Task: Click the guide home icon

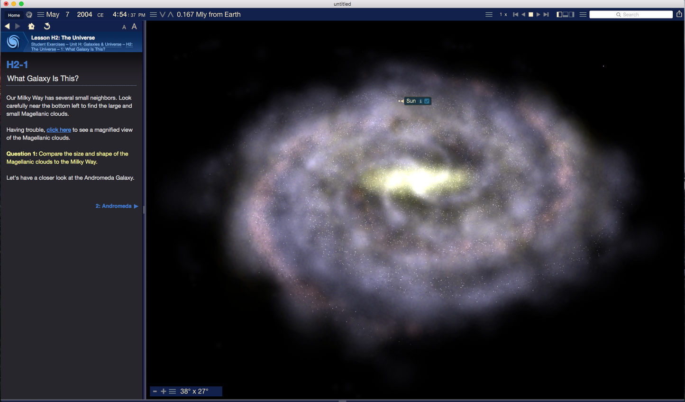Action: [31, 27]
